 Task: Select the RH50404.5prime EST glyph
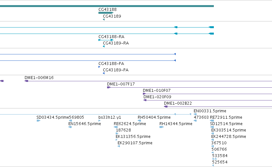(139, 121)
